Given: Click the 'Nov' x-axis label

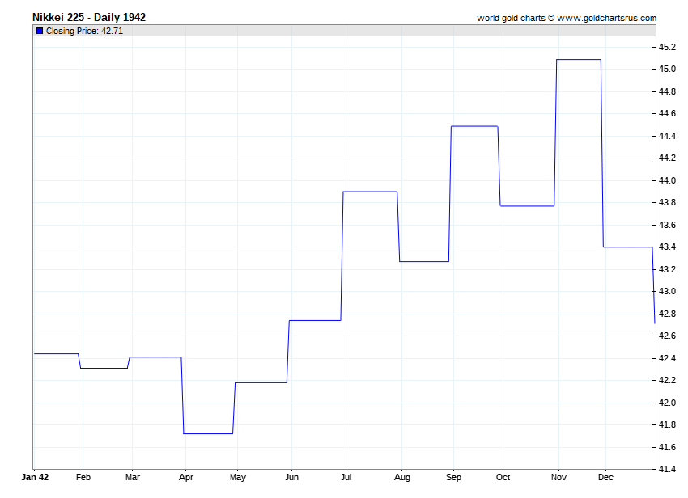Looking at the screenshot, I should click(x=558, y=477).
